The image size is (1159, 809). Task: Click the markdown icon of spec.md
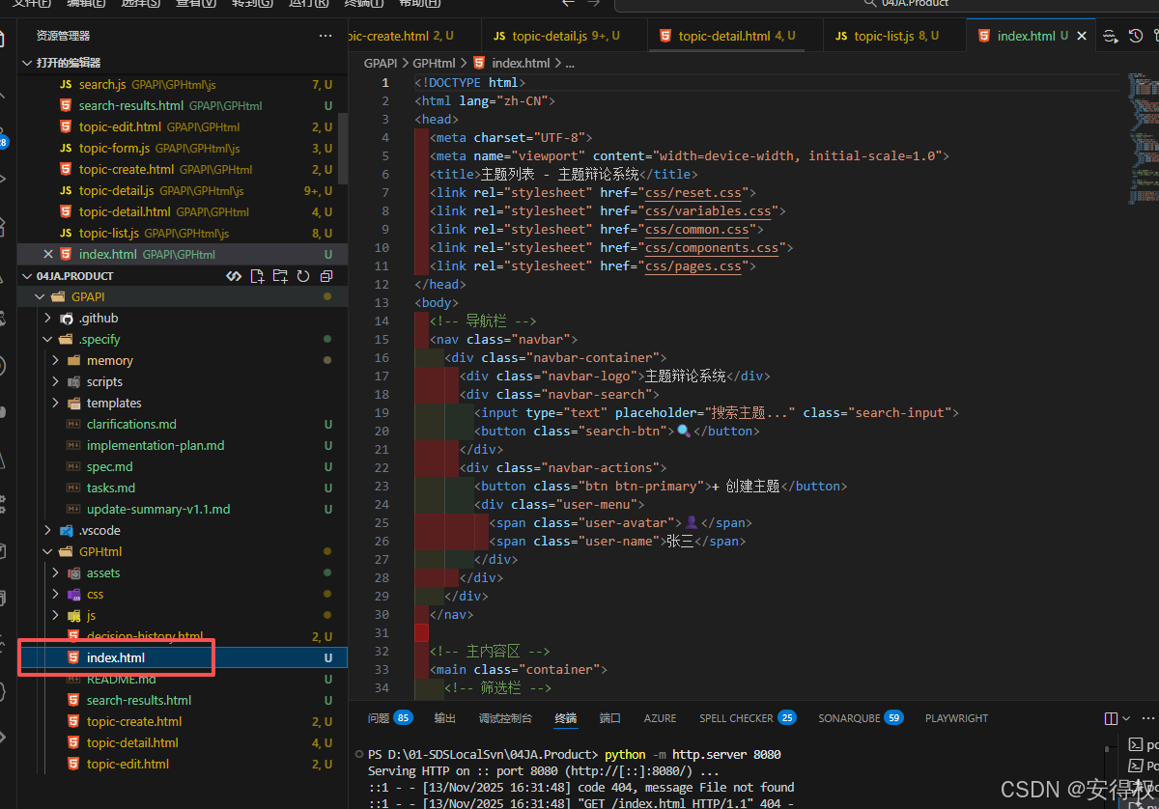(73, 466)
